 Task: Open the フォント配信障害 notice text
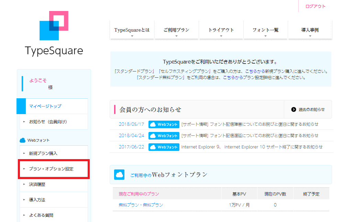coord(250,124)
